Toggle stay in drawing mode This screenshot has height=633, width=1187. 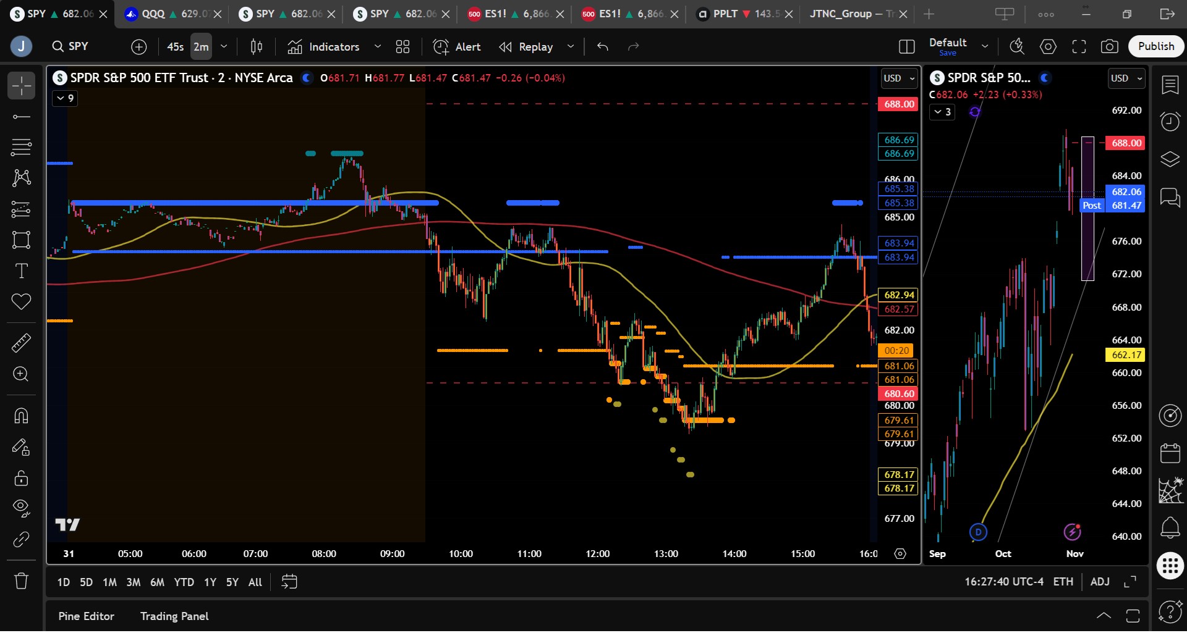pyautogui.click(x=21, y=446)
